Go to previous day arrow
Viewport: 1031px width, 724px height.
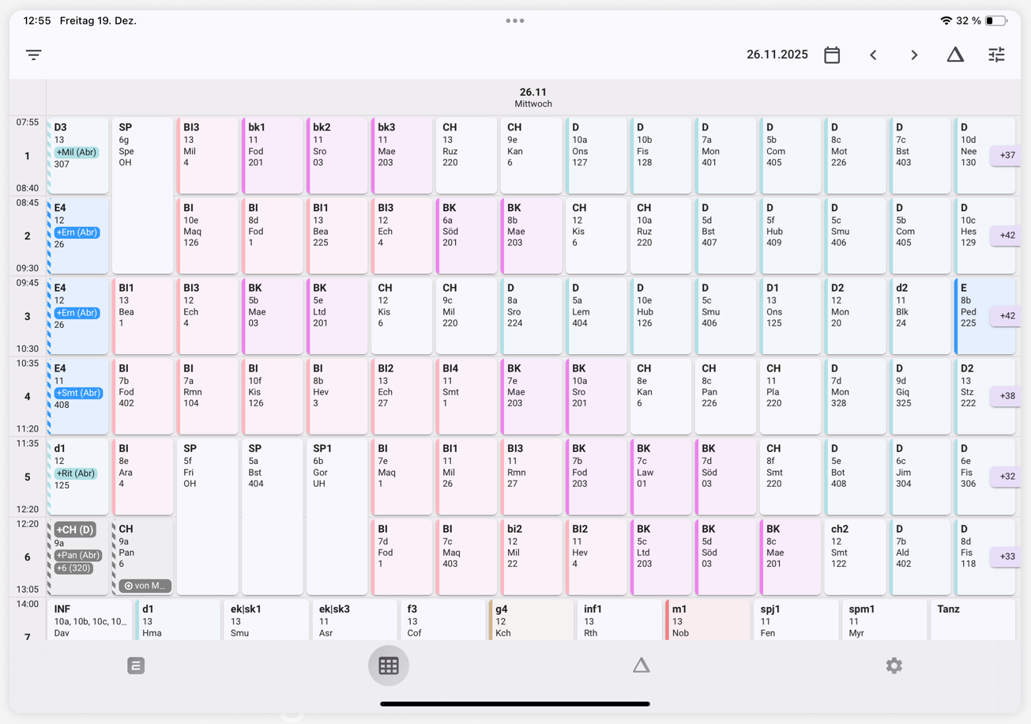pyautogui.click(x=873, y=55)
